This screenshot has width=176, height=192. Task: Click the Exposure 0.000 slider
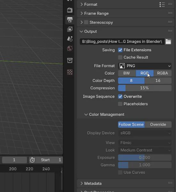145,157
